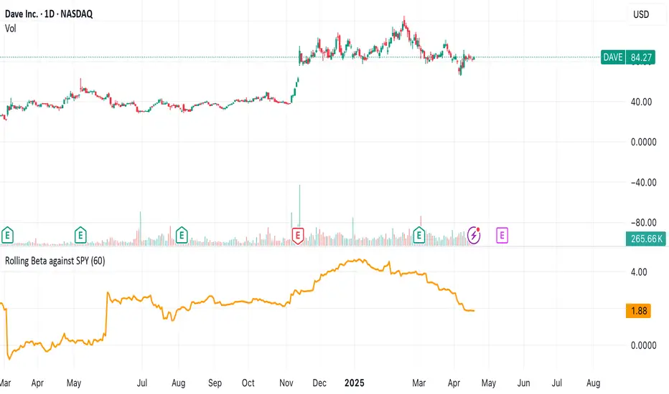Open the USD currency selector
The width and height of the screenshot is (669, 394).
641,14
